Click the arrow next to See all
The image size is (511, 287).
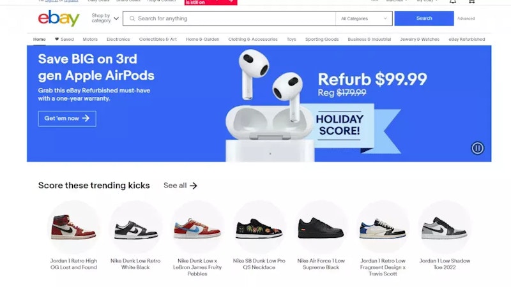click(194, 186)
